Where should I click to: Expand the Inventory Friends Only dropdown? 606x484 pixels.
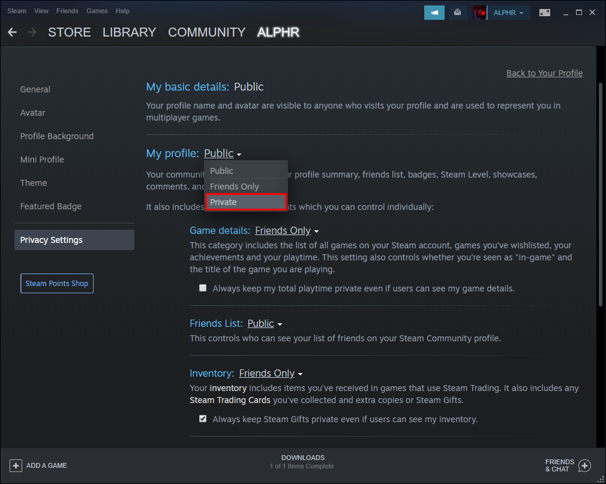[271, 374]
